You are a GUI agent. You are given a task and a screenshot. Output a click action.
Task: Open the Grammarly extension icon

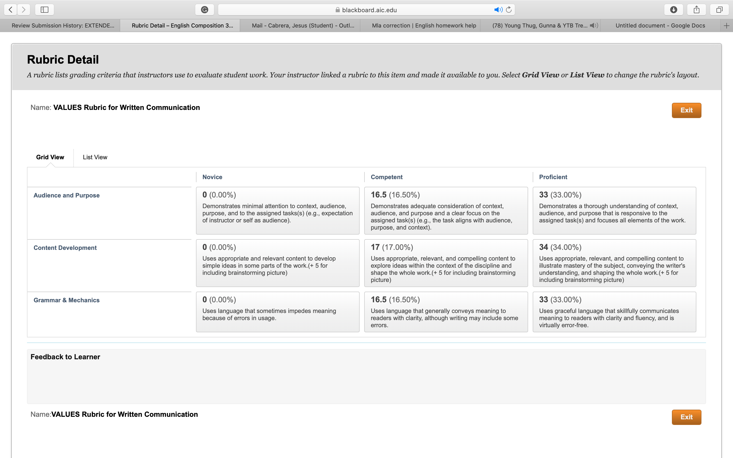click(205, 10)
